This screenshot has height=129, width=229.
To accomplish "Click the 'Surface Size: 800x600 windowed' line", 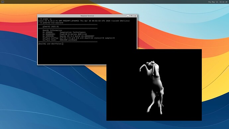I will [x=60, y=40].
